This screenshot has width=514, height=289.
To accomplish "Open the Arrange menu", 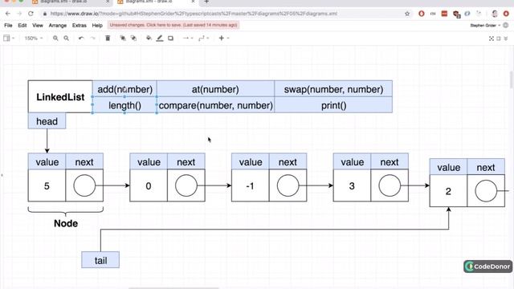I will pos(57,25).
